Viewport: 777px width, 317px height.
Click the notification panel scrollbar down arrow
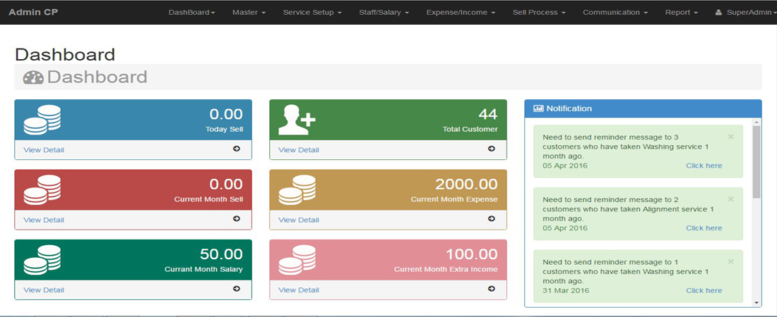pos(757,302)
